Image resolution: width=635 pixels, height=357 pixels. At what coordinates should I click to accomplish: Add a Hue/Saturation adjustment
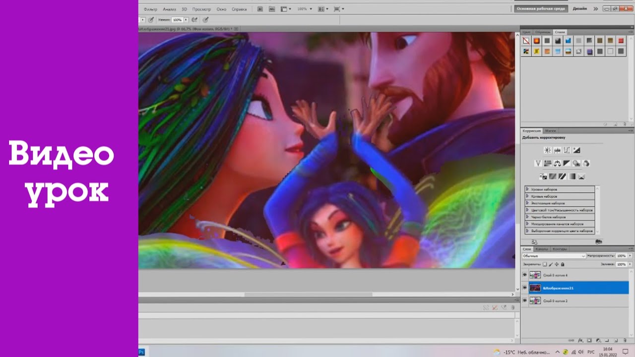[x=548, y=163]
